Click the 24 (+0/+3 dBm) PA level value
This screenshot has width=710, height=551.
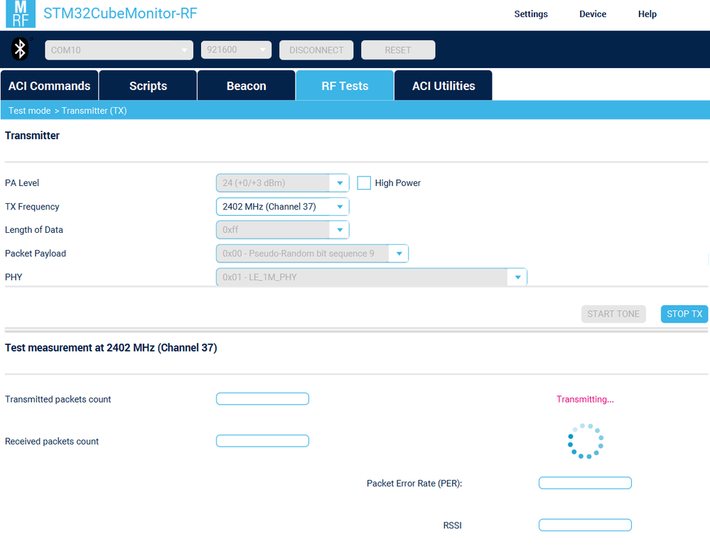[254, 182]
